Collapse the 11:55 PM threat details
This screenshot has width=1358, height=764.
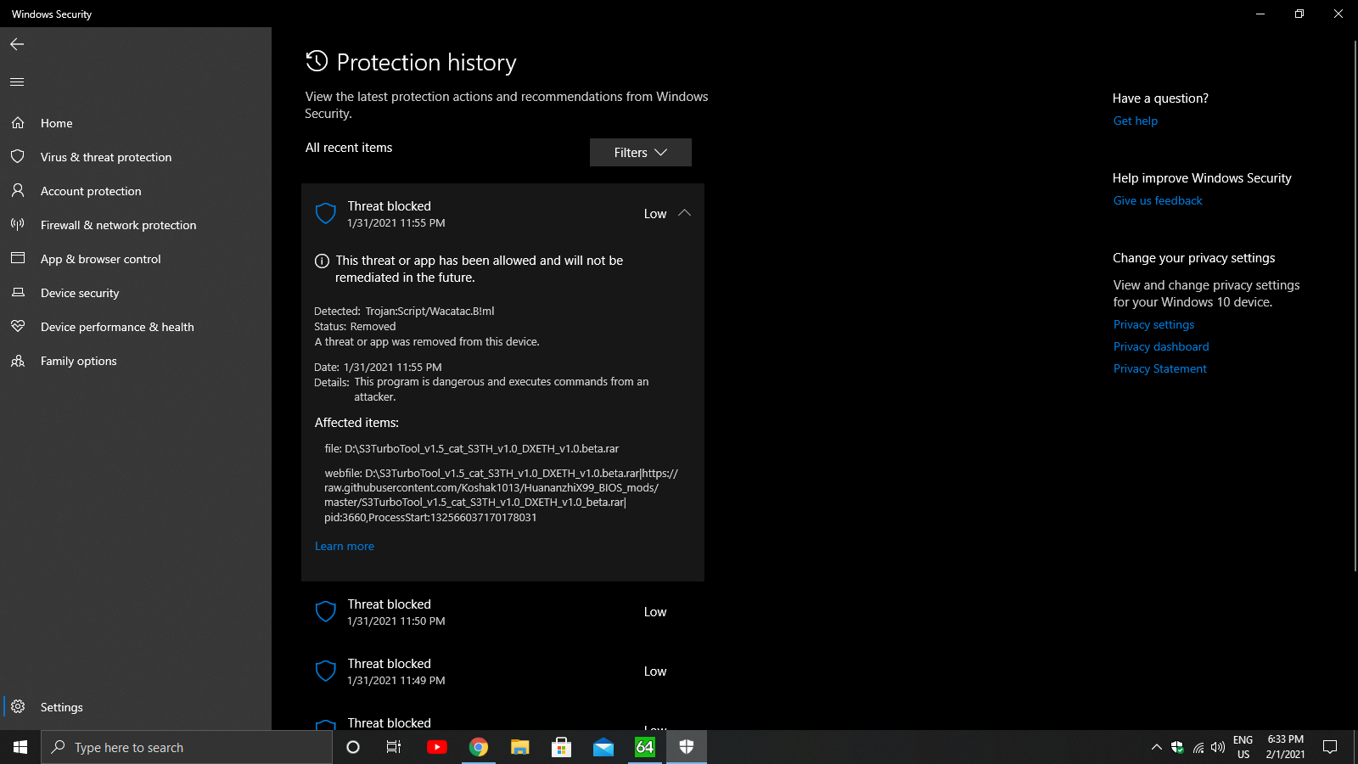pyautogui.click(x=684, y=213)
